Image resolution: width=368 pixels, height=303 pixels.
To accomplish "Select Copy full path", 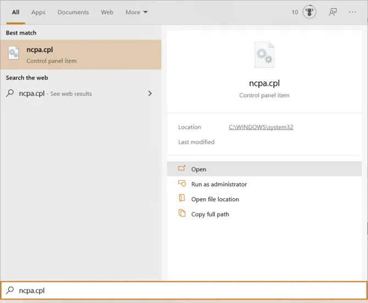I will click(x=264, y=215).
